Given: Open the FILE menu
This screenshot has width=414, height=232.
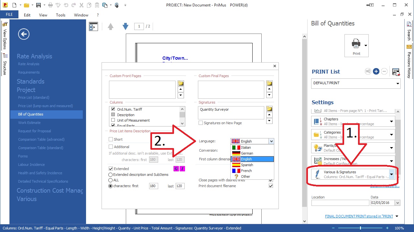Looking at the screenshot, I should [x=9, y=15].
